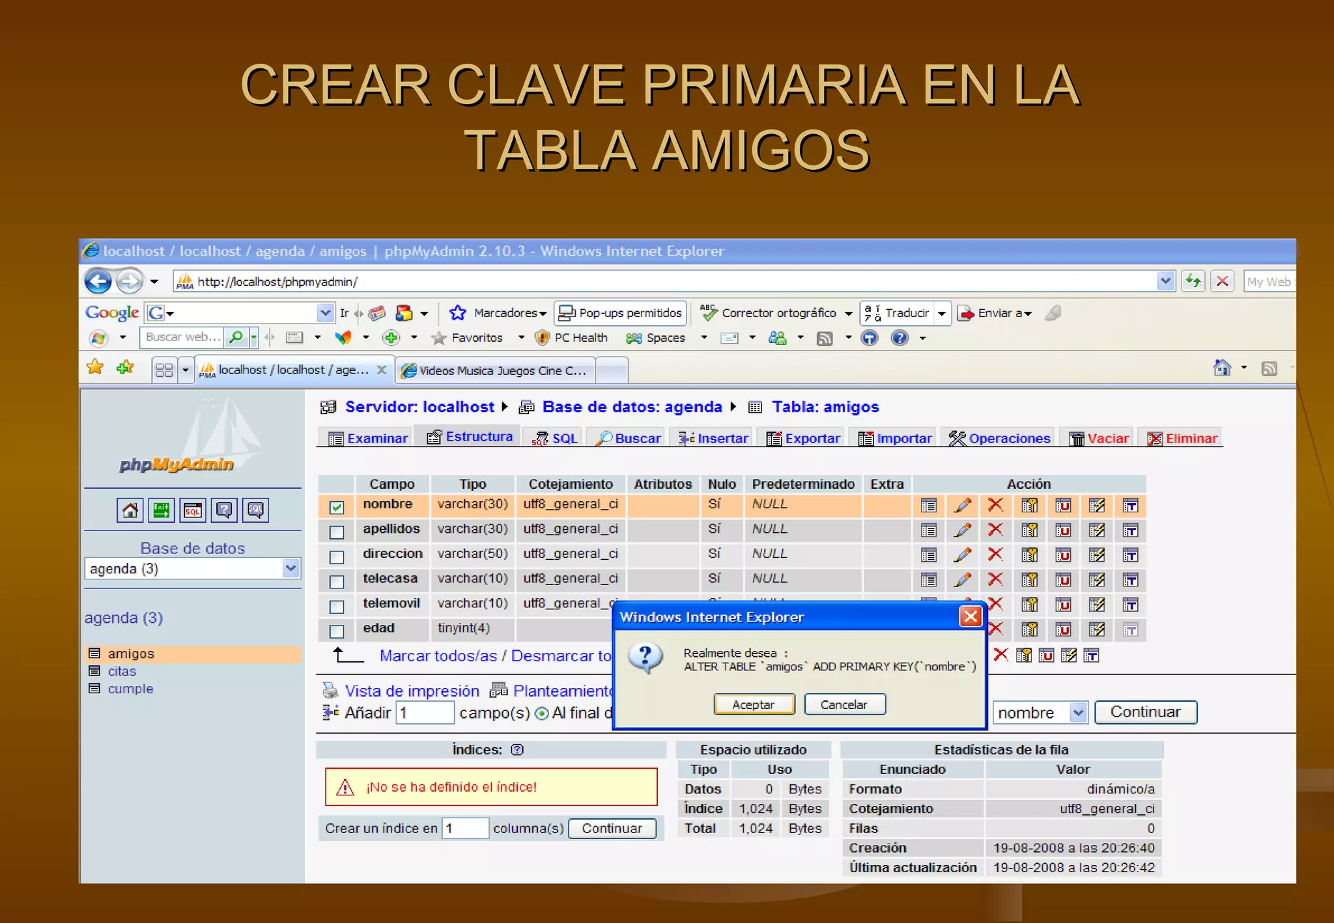Image resolution: width=1334 pixels, height=923 pixels.
Task: Click unique icon for telemovil row
Action: pos(1063,604)
